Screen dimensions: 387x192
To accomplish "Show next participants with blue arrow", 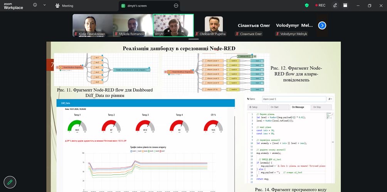I will point(322,25).
